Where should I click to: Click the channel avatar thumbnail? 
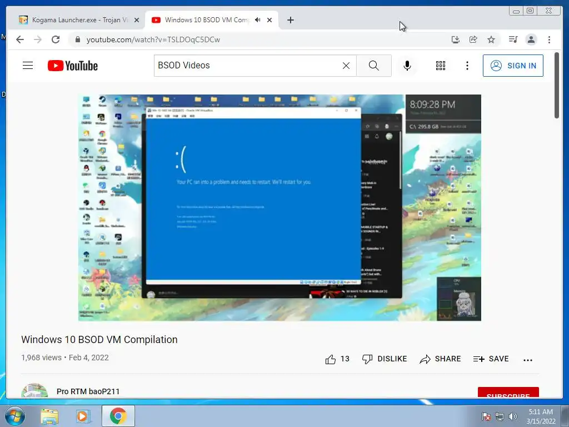click(34, 391)
